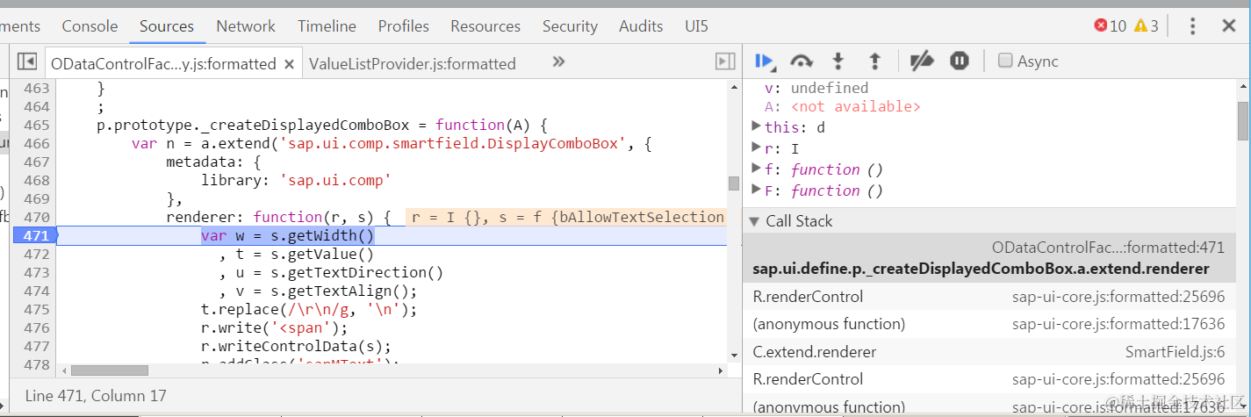Step into next function call

[x=838, y=61]
